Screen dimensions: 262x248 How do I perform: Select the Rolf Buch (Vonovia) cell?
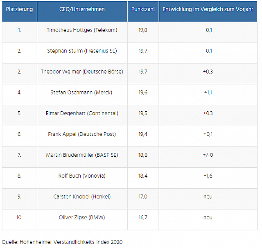(82, 176)
